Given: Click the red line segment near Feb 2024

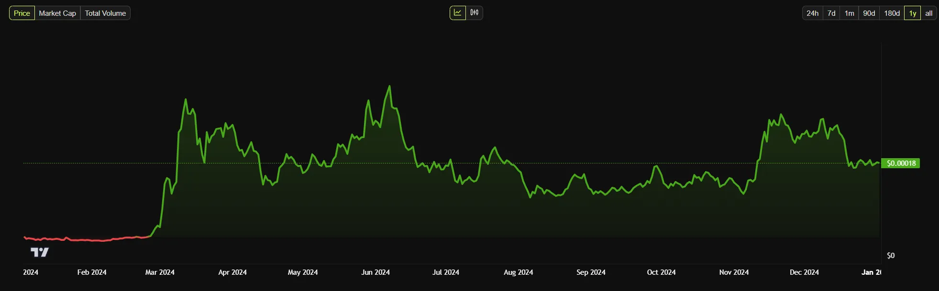Looking at the screenshot, I should 91,240.
